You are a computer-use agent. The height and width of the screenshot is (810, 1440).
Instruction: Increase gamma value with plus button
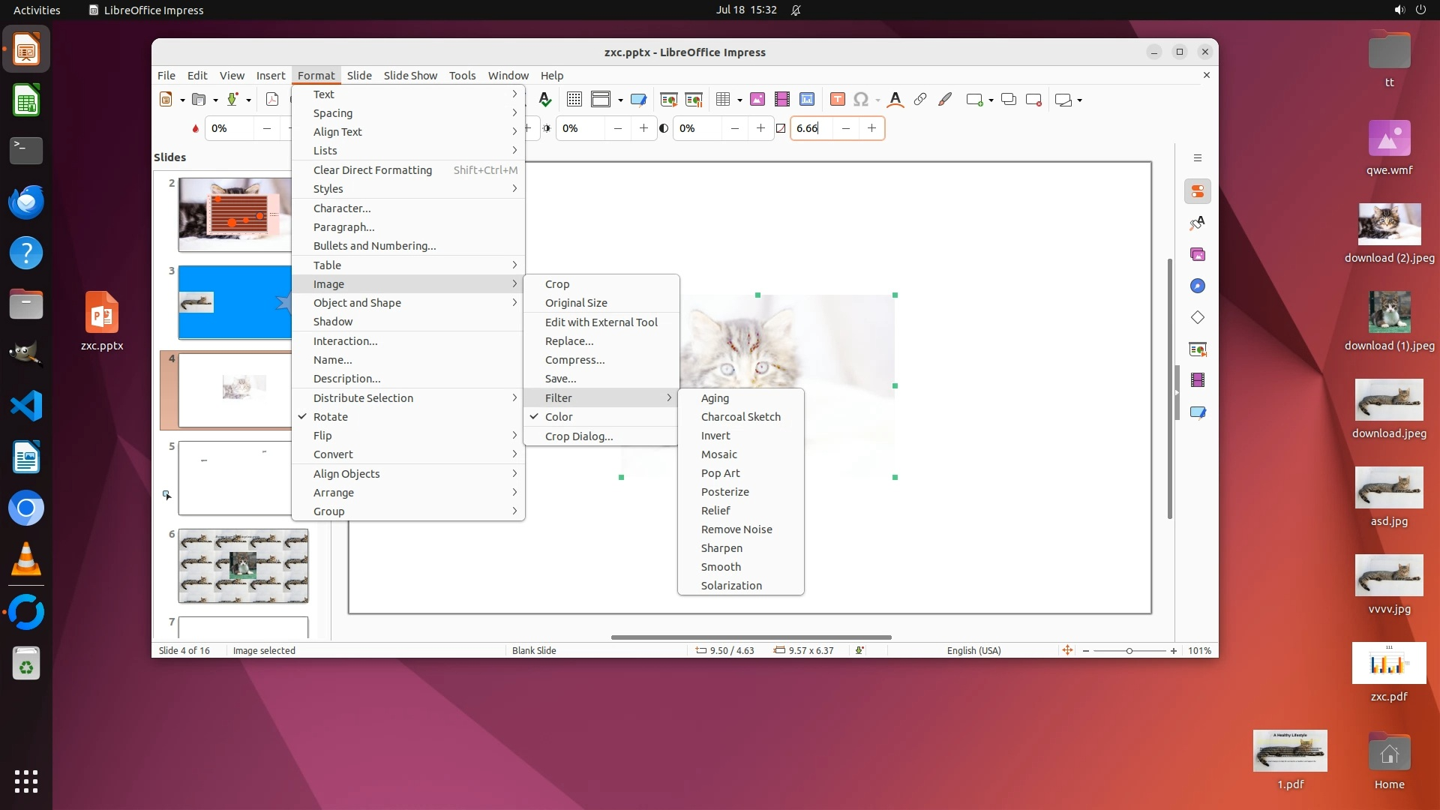coord(871,128)
